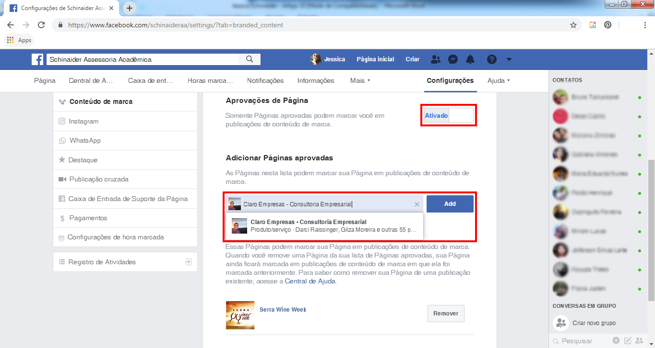This screenshot has height=348, width=655.
Task: Click Jessica's profile picture in header
Action: point(316,59)
